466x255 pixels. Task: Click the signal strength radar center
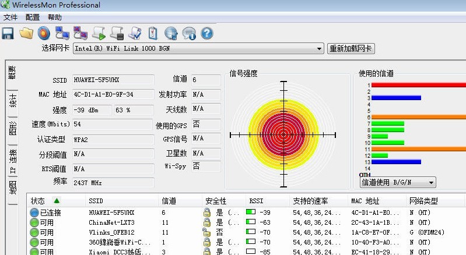pos(283,134)
